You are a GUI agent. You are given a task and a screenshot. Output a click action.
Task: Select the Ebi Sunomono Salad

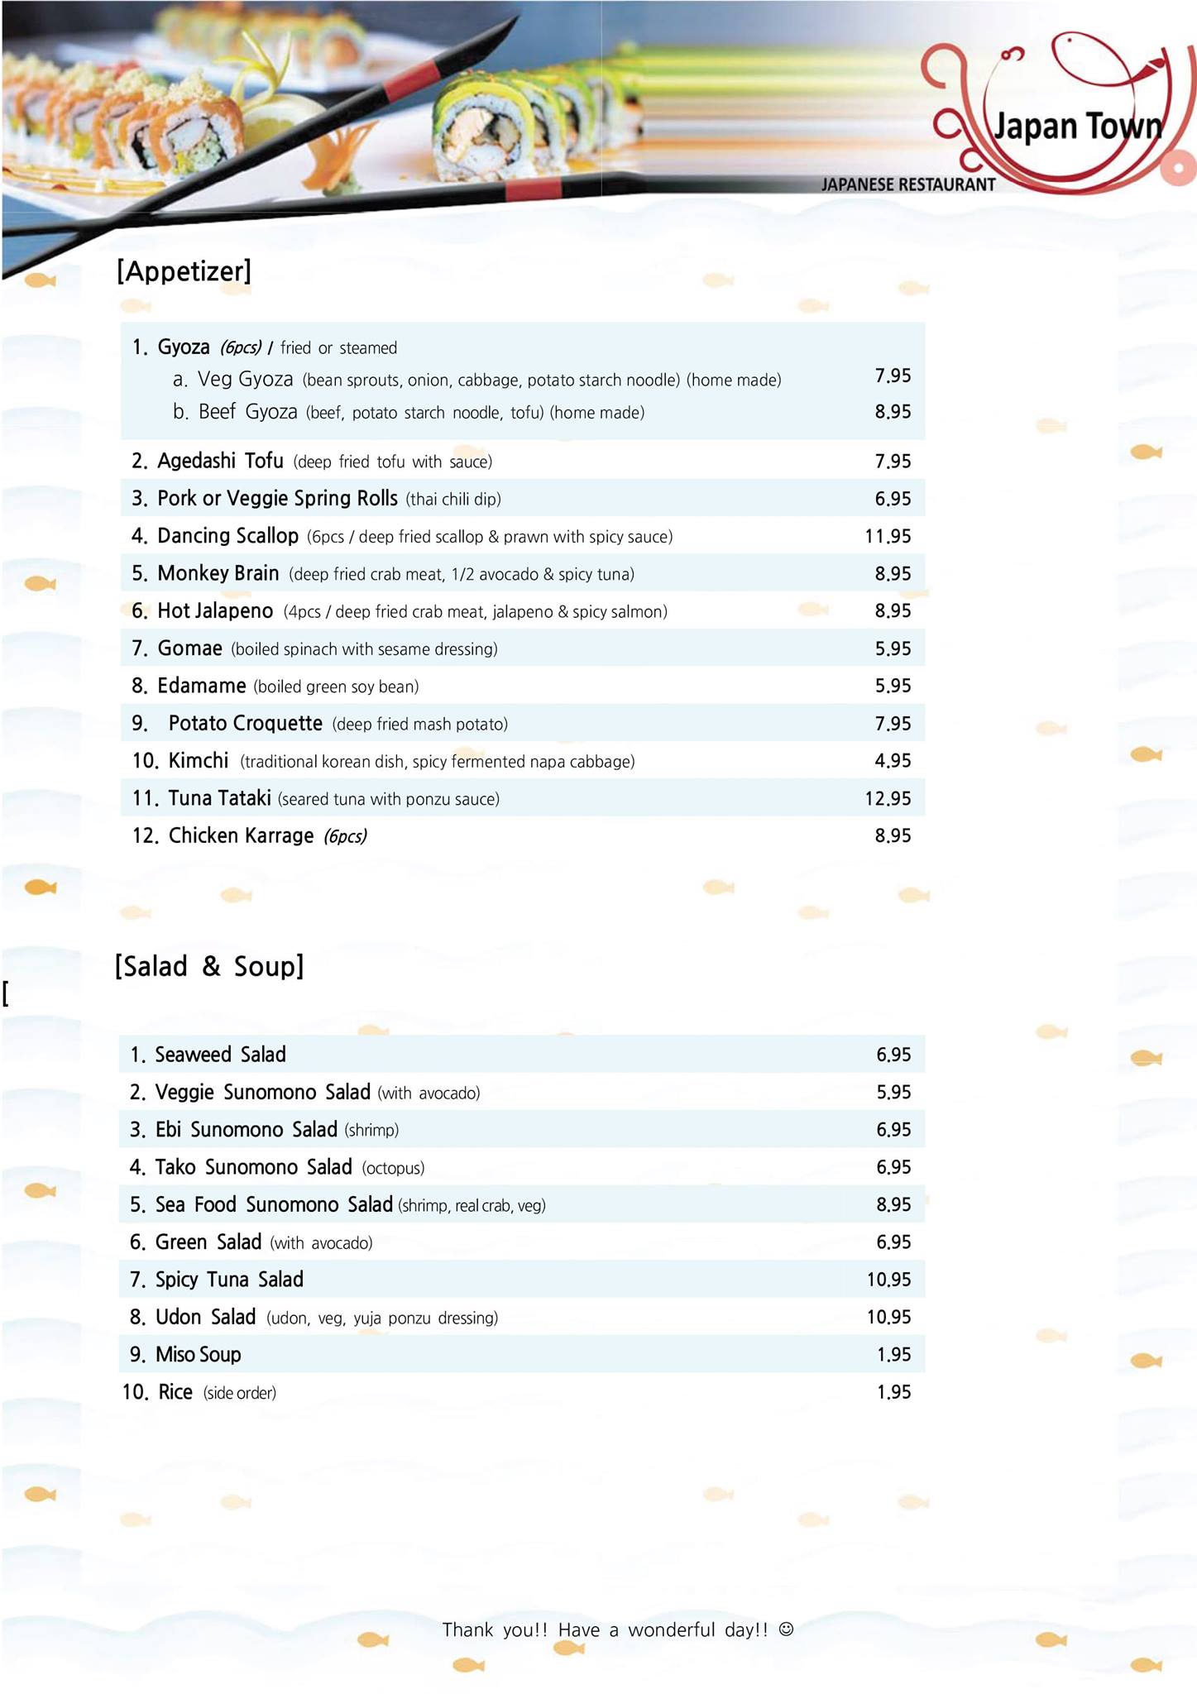(246, 1130)
